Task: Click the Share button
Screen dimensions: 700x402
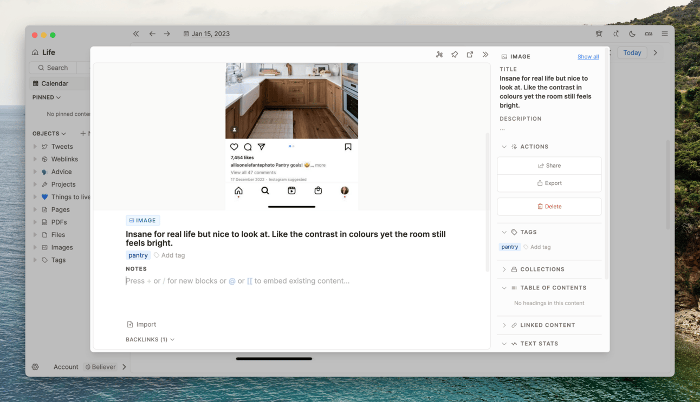Action: point(549,166)
